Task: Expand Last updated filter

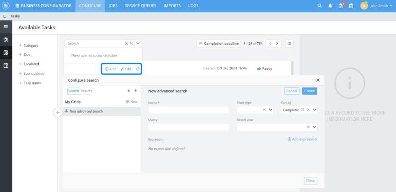Action: point(32,74)
